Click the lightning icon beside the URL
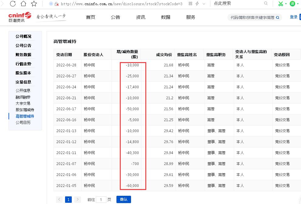301x204 pixels. coord(197,3)
